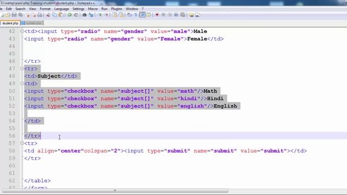Open the Macro menu
347x195 pixels.
point(93,9)
